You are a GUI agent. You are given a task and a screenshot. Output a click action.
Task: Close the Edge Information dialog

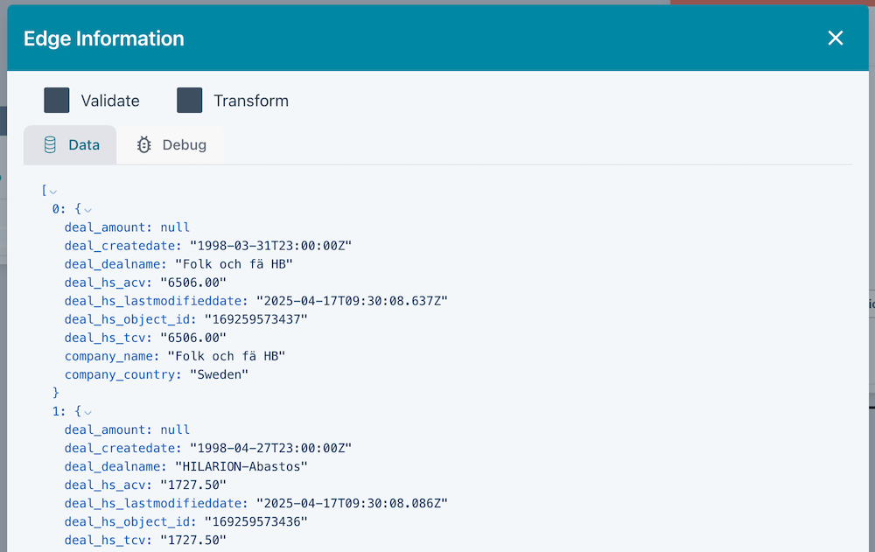836,38
